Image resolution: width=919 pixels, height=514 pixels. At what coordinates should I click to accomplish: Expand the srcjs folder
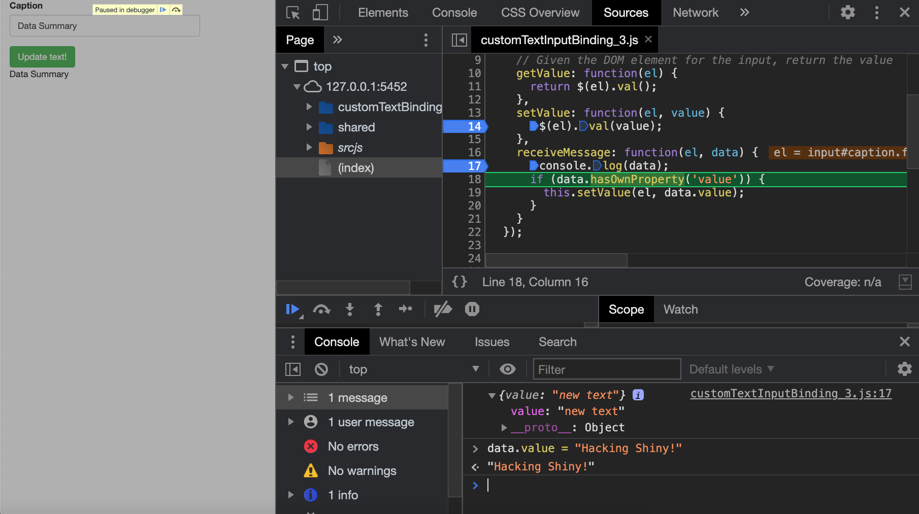click(x=309, y=148)
